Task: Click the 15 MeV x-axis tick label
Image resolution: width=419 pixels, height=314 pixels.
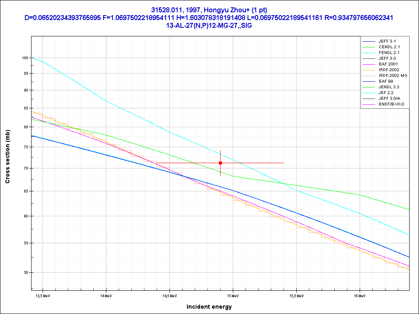Action: pyautogui.click(x=233, y=295)
